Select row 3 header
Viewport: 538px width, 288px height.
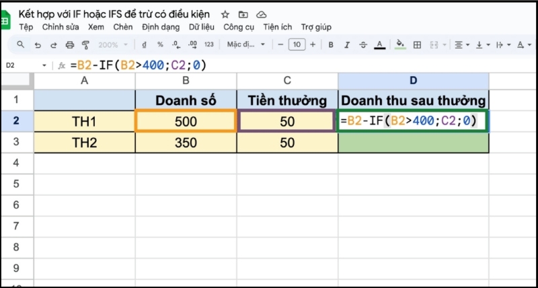tap(16, 142)
